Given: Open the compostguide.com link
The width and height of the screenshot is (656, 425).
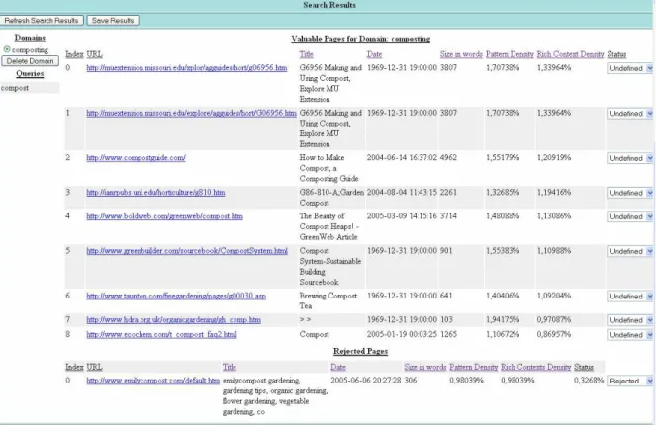Looking at the screenshot, I should click(x=136, y=157).
